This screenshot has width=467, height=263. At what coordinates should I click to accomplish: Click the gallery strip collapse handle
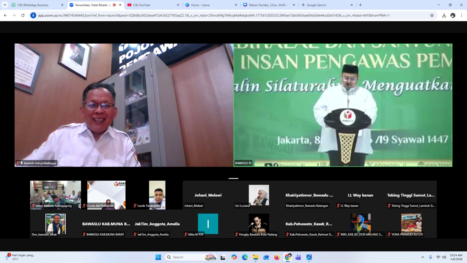(x=233, y=178)
